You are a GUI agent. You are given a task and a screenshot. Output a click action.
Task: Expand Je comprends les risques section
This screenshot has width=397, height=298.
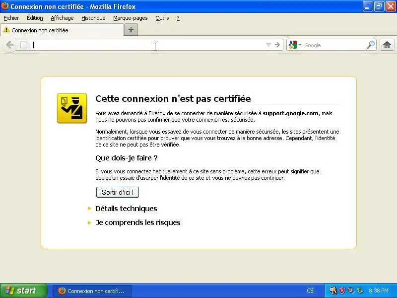[x=137, y=223]
